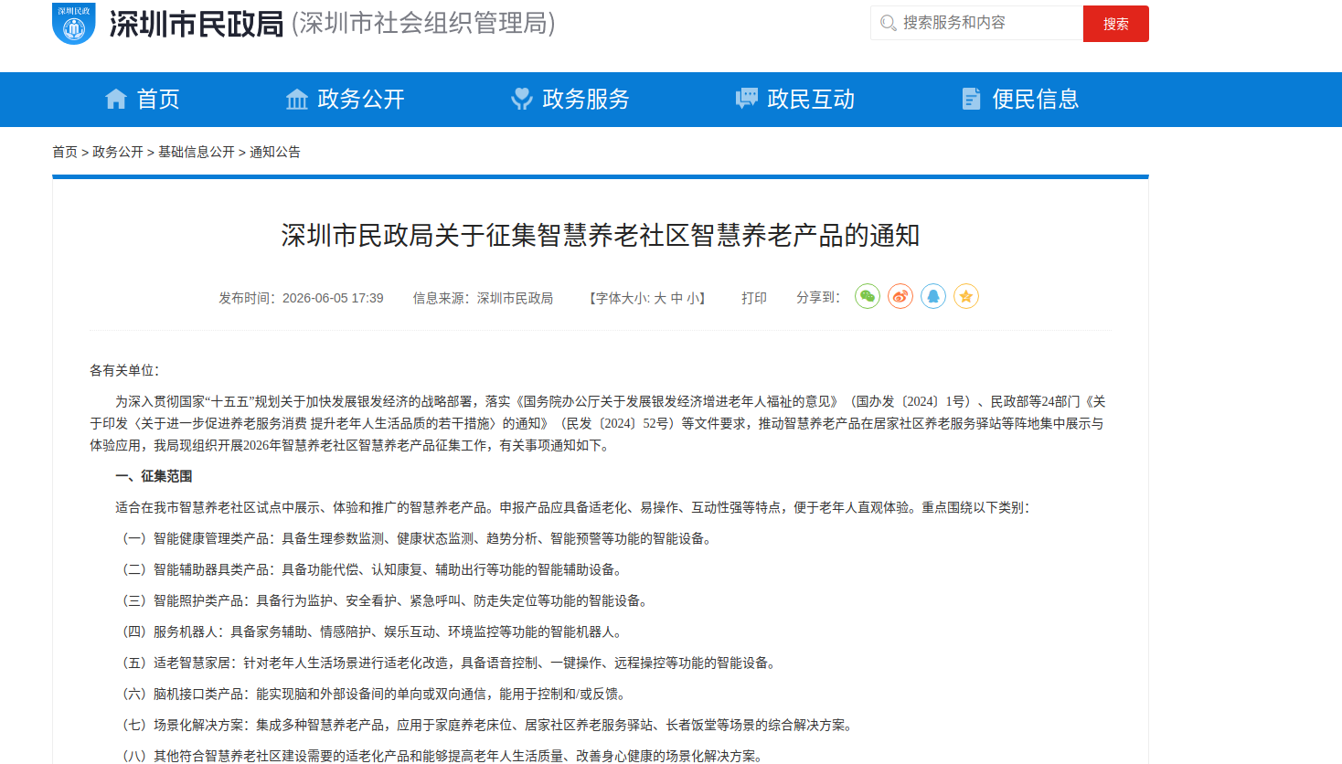The width and height of the screenshot is (1342, 764).
Task: Click the (一) 智能健康管理类产品 line
Action: (417, 538)
